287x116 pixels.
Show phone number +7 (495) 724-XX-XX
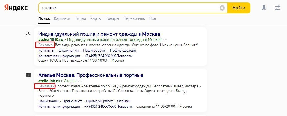[x=108, y=56]
